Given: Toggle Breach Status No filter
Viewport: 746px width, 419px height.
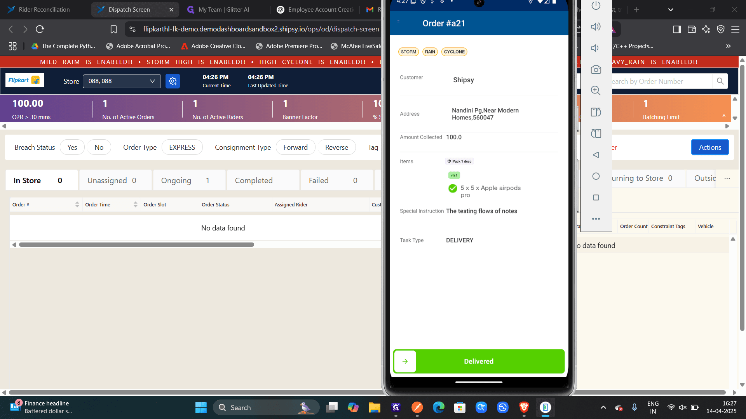Looking at the screenshot, I should (x=99, y=147).
